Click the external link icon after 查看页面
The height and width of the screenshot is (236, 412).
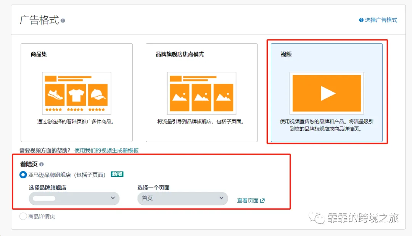pyautogui.click(x=262, y=200)
